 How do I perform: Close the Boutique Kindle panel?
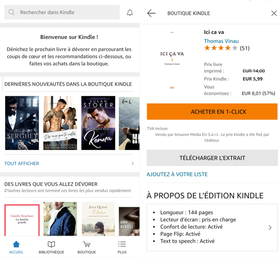tap(274, 13)
